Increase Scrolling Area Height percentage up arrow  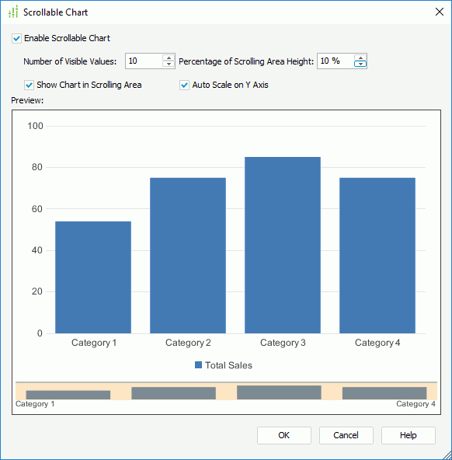360,57
